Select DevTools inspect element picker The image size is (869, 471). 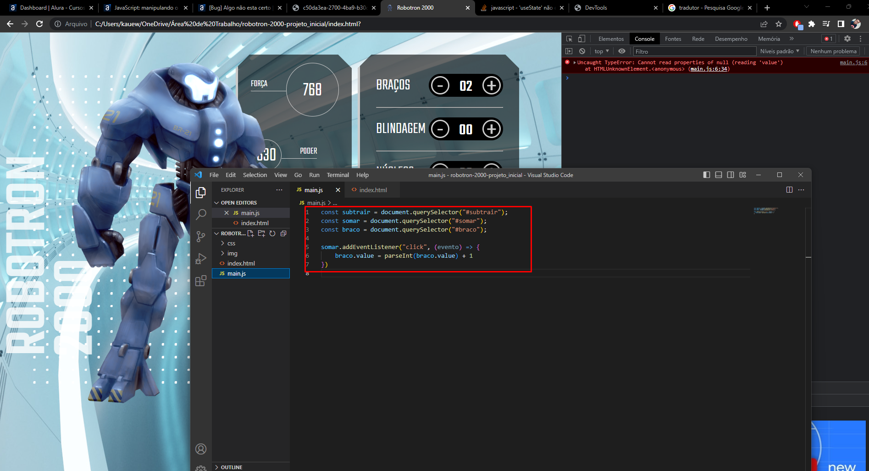coord(569,39)
